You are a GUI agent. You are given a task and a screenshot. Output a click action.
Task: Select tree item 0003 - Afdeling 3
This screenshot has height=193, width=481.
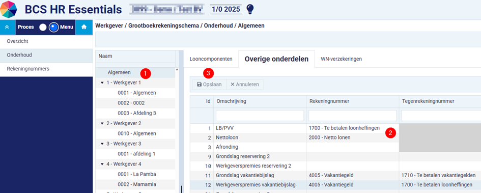[x=137, y=113]
